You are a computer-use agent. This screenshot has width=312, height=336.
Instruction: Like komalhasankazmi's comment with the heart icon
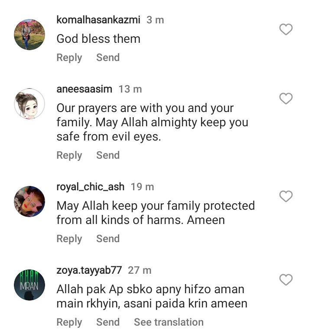pos(286,29)
